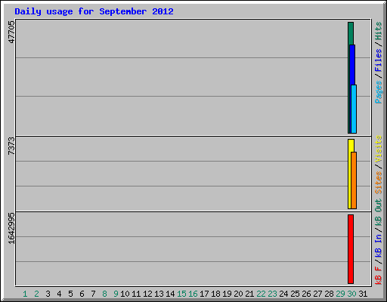Click day 8 on the x-axis
Screen dimensions: 387x302
104,294
